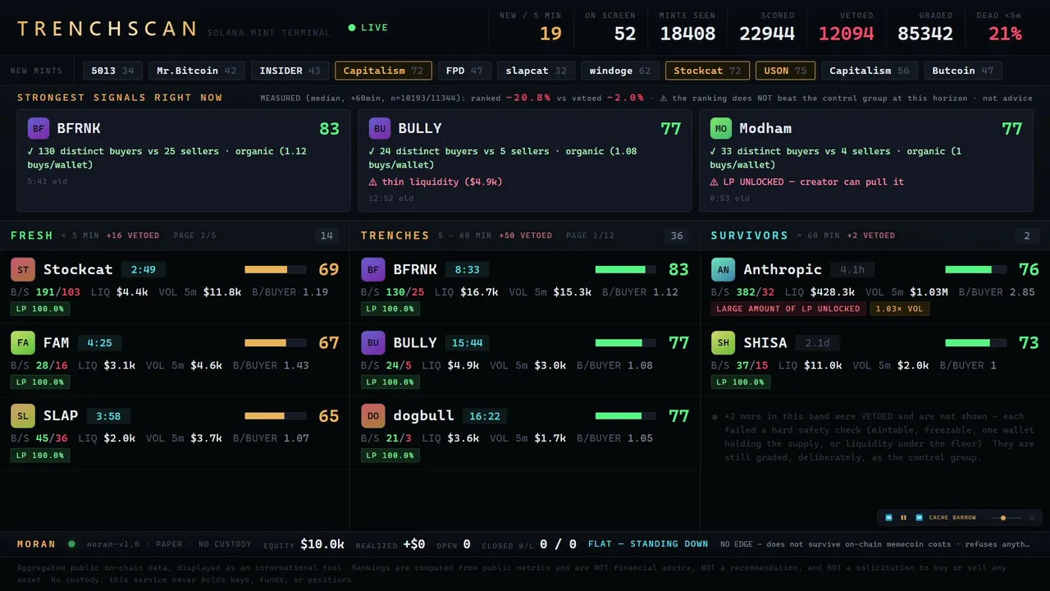Click the 1.03× VOL tag on Anthropic
The height and width of the screenshot is (591, 1050).
coord(900,309)
